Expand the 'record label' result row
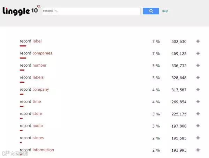 tap(198, 42)
